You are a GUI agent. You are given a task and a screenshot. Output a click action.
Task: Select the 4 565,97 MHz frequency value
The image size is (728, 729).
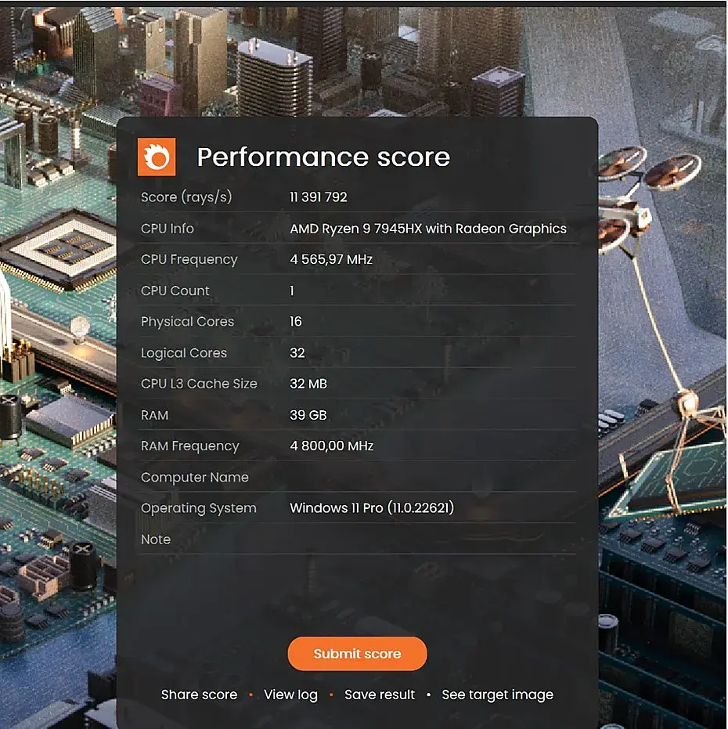pos(331,259)
